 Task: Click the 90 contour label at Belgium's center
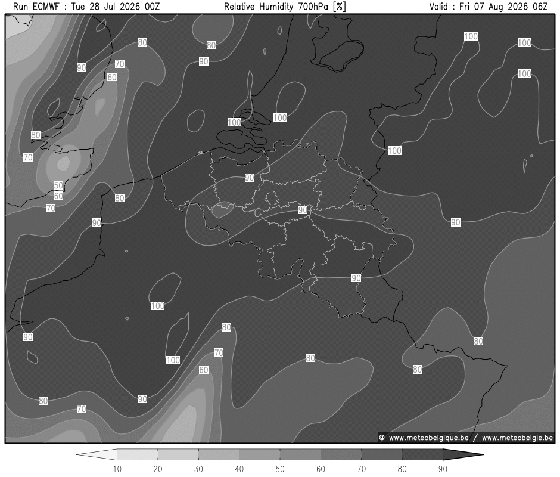303,210
